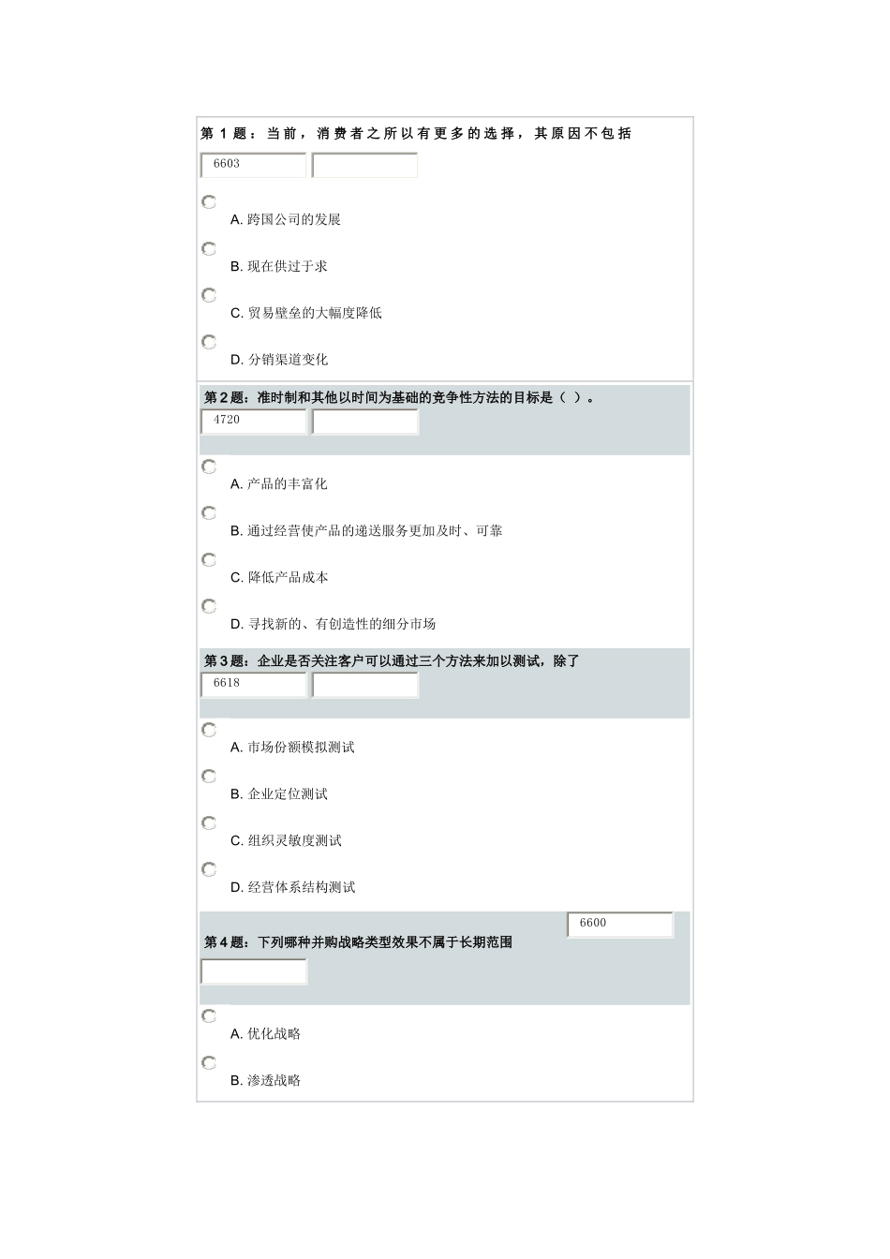Viewport: 890px width, 1259px height.
Task: Select option C 组织灵敏度测试
Action: click(x=209, y=823)
